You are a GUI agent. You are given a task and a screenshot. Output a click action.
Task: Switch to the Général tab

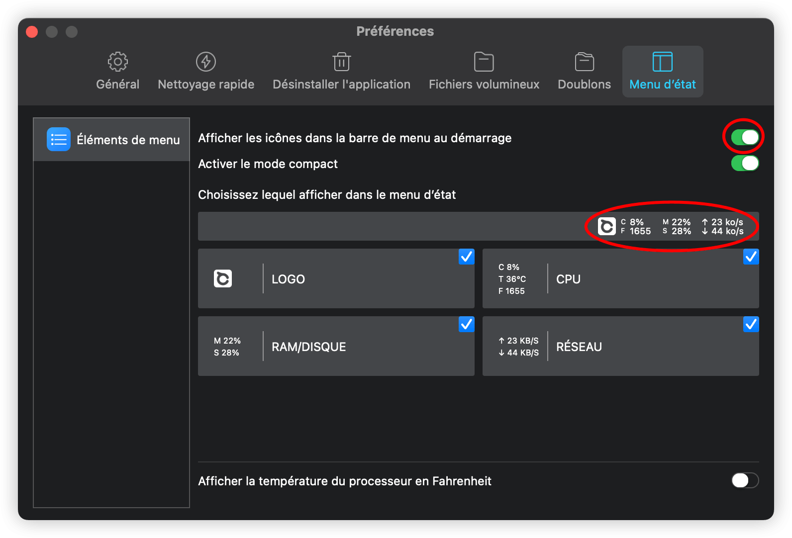[118, 72]
